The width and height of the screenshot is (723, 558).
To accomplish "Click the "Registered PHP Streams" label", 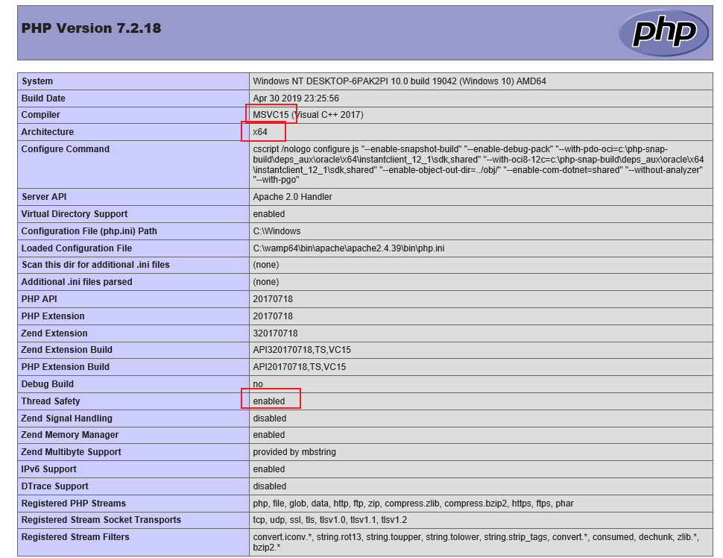I will pos(73,503).
